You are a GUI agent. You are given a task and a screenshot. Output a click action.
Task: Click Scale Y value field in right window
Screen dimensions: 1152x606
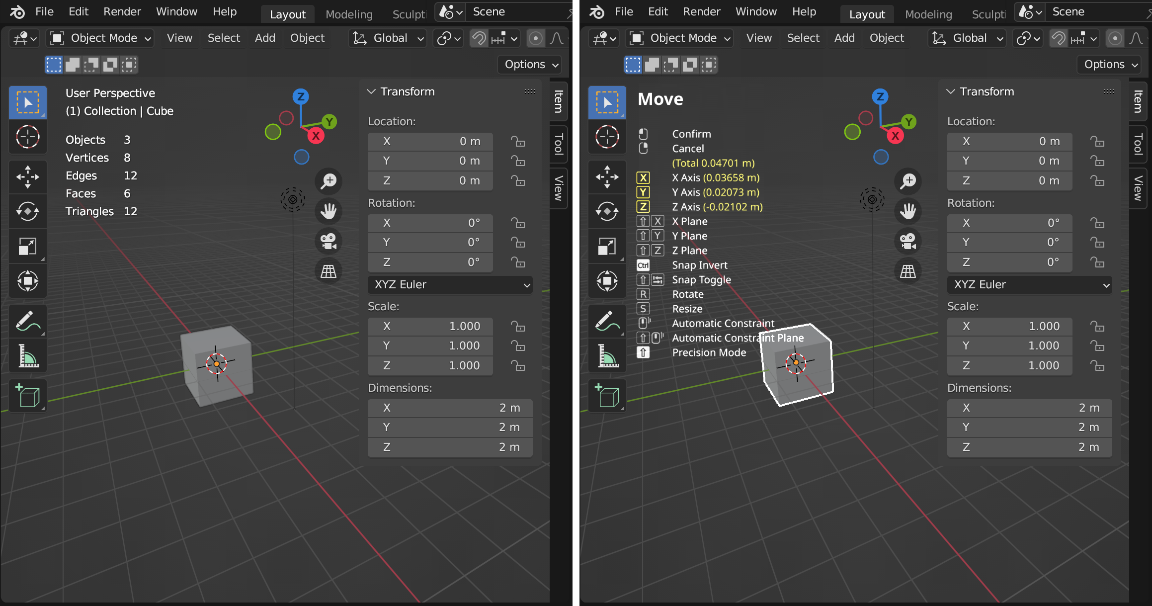point(1010,346)
